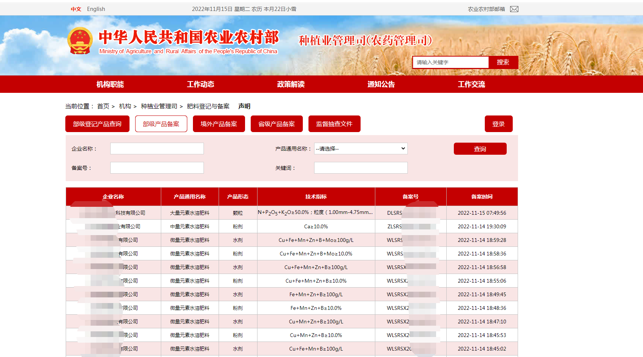This screenshot has height=357, width=643.
Task: Click Cu+Fe+Mn+Zn+B+Mo≥10.0% cell
Action: (x=316, y=254)
